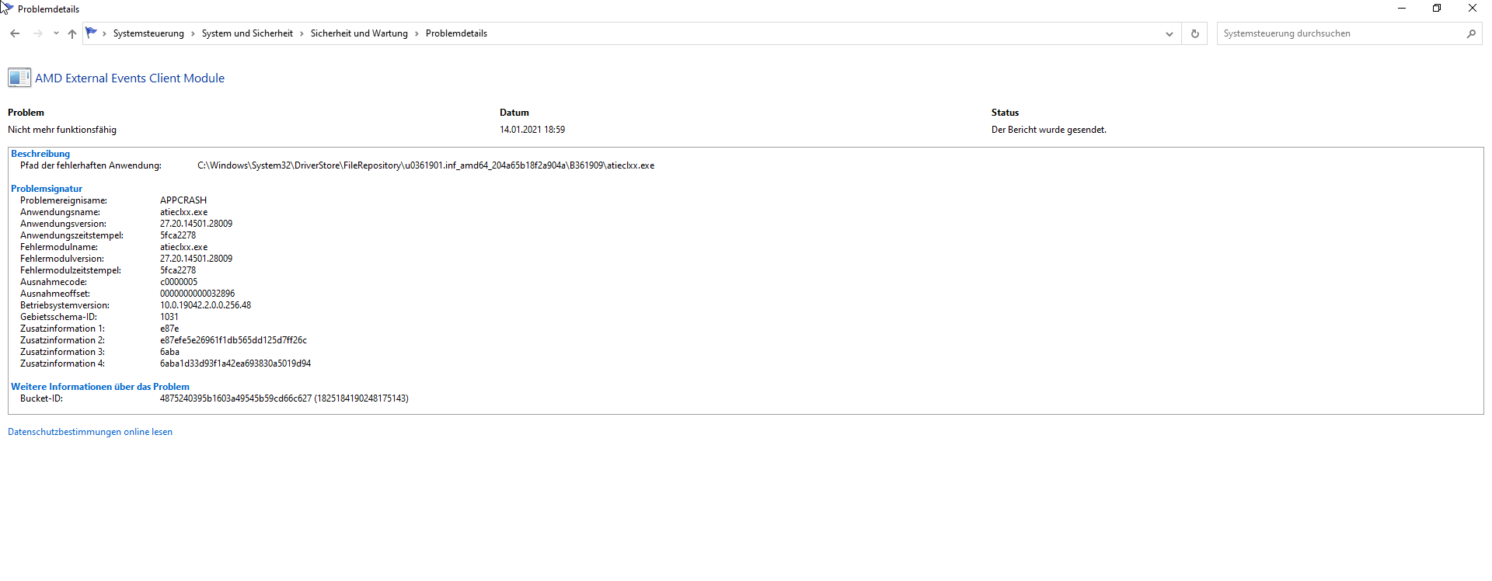Select Zusatzinformation 2 hash value
1492x581 pixels.
click(234, 340)
